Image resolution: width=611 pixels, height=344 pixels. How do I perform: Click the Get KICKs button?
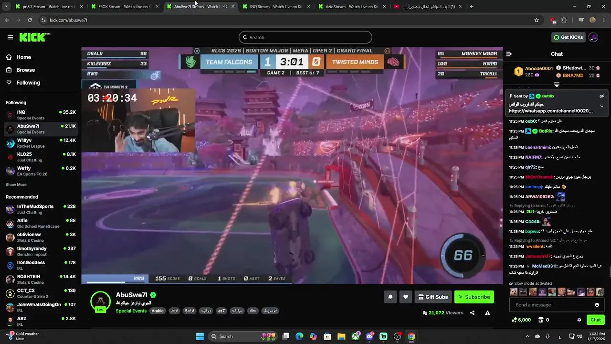pyautogui.click(x=568, y=37)
